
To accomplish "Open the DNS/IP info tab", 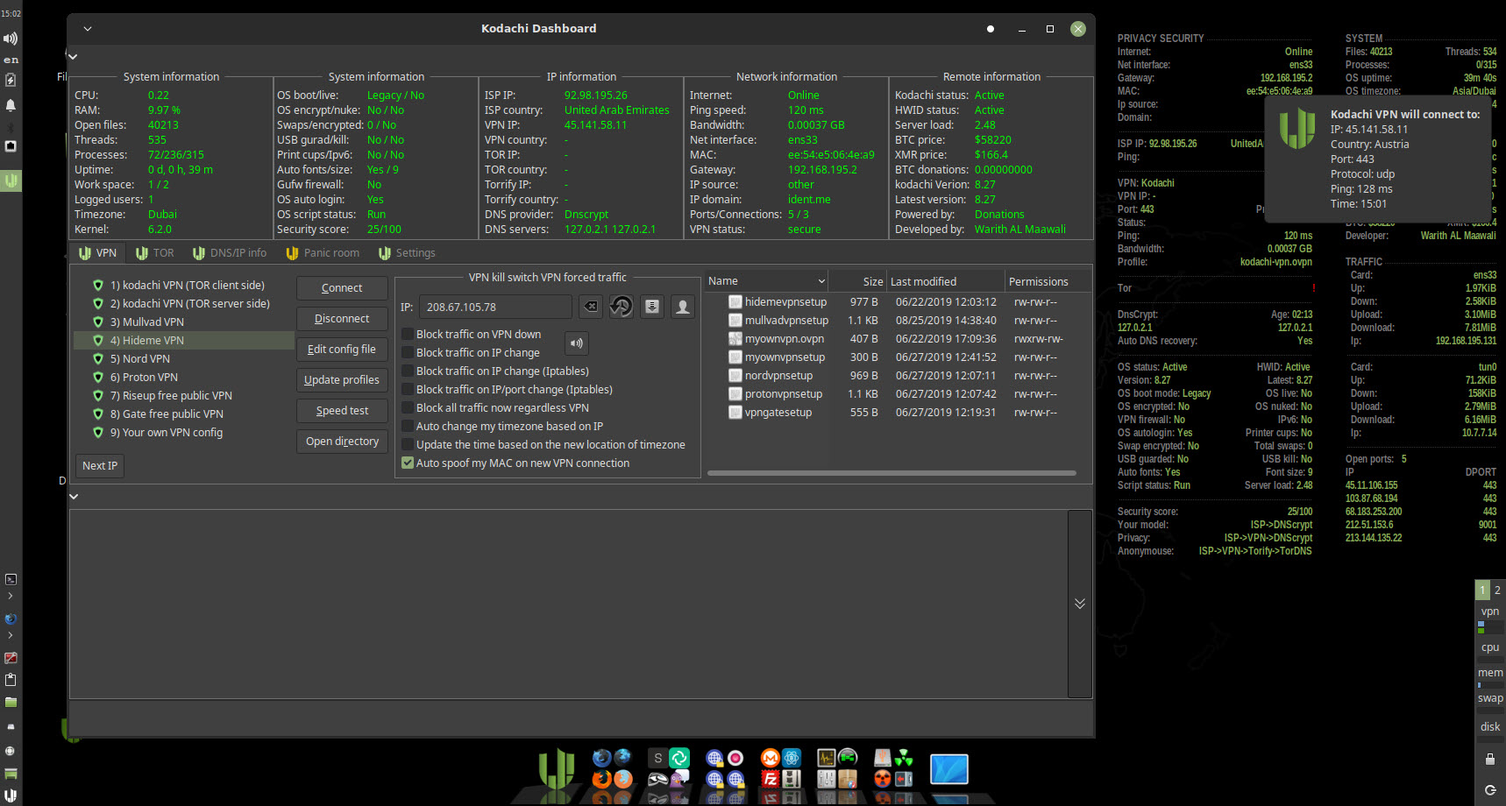I will pyautogui.click(x=230, y=253).
